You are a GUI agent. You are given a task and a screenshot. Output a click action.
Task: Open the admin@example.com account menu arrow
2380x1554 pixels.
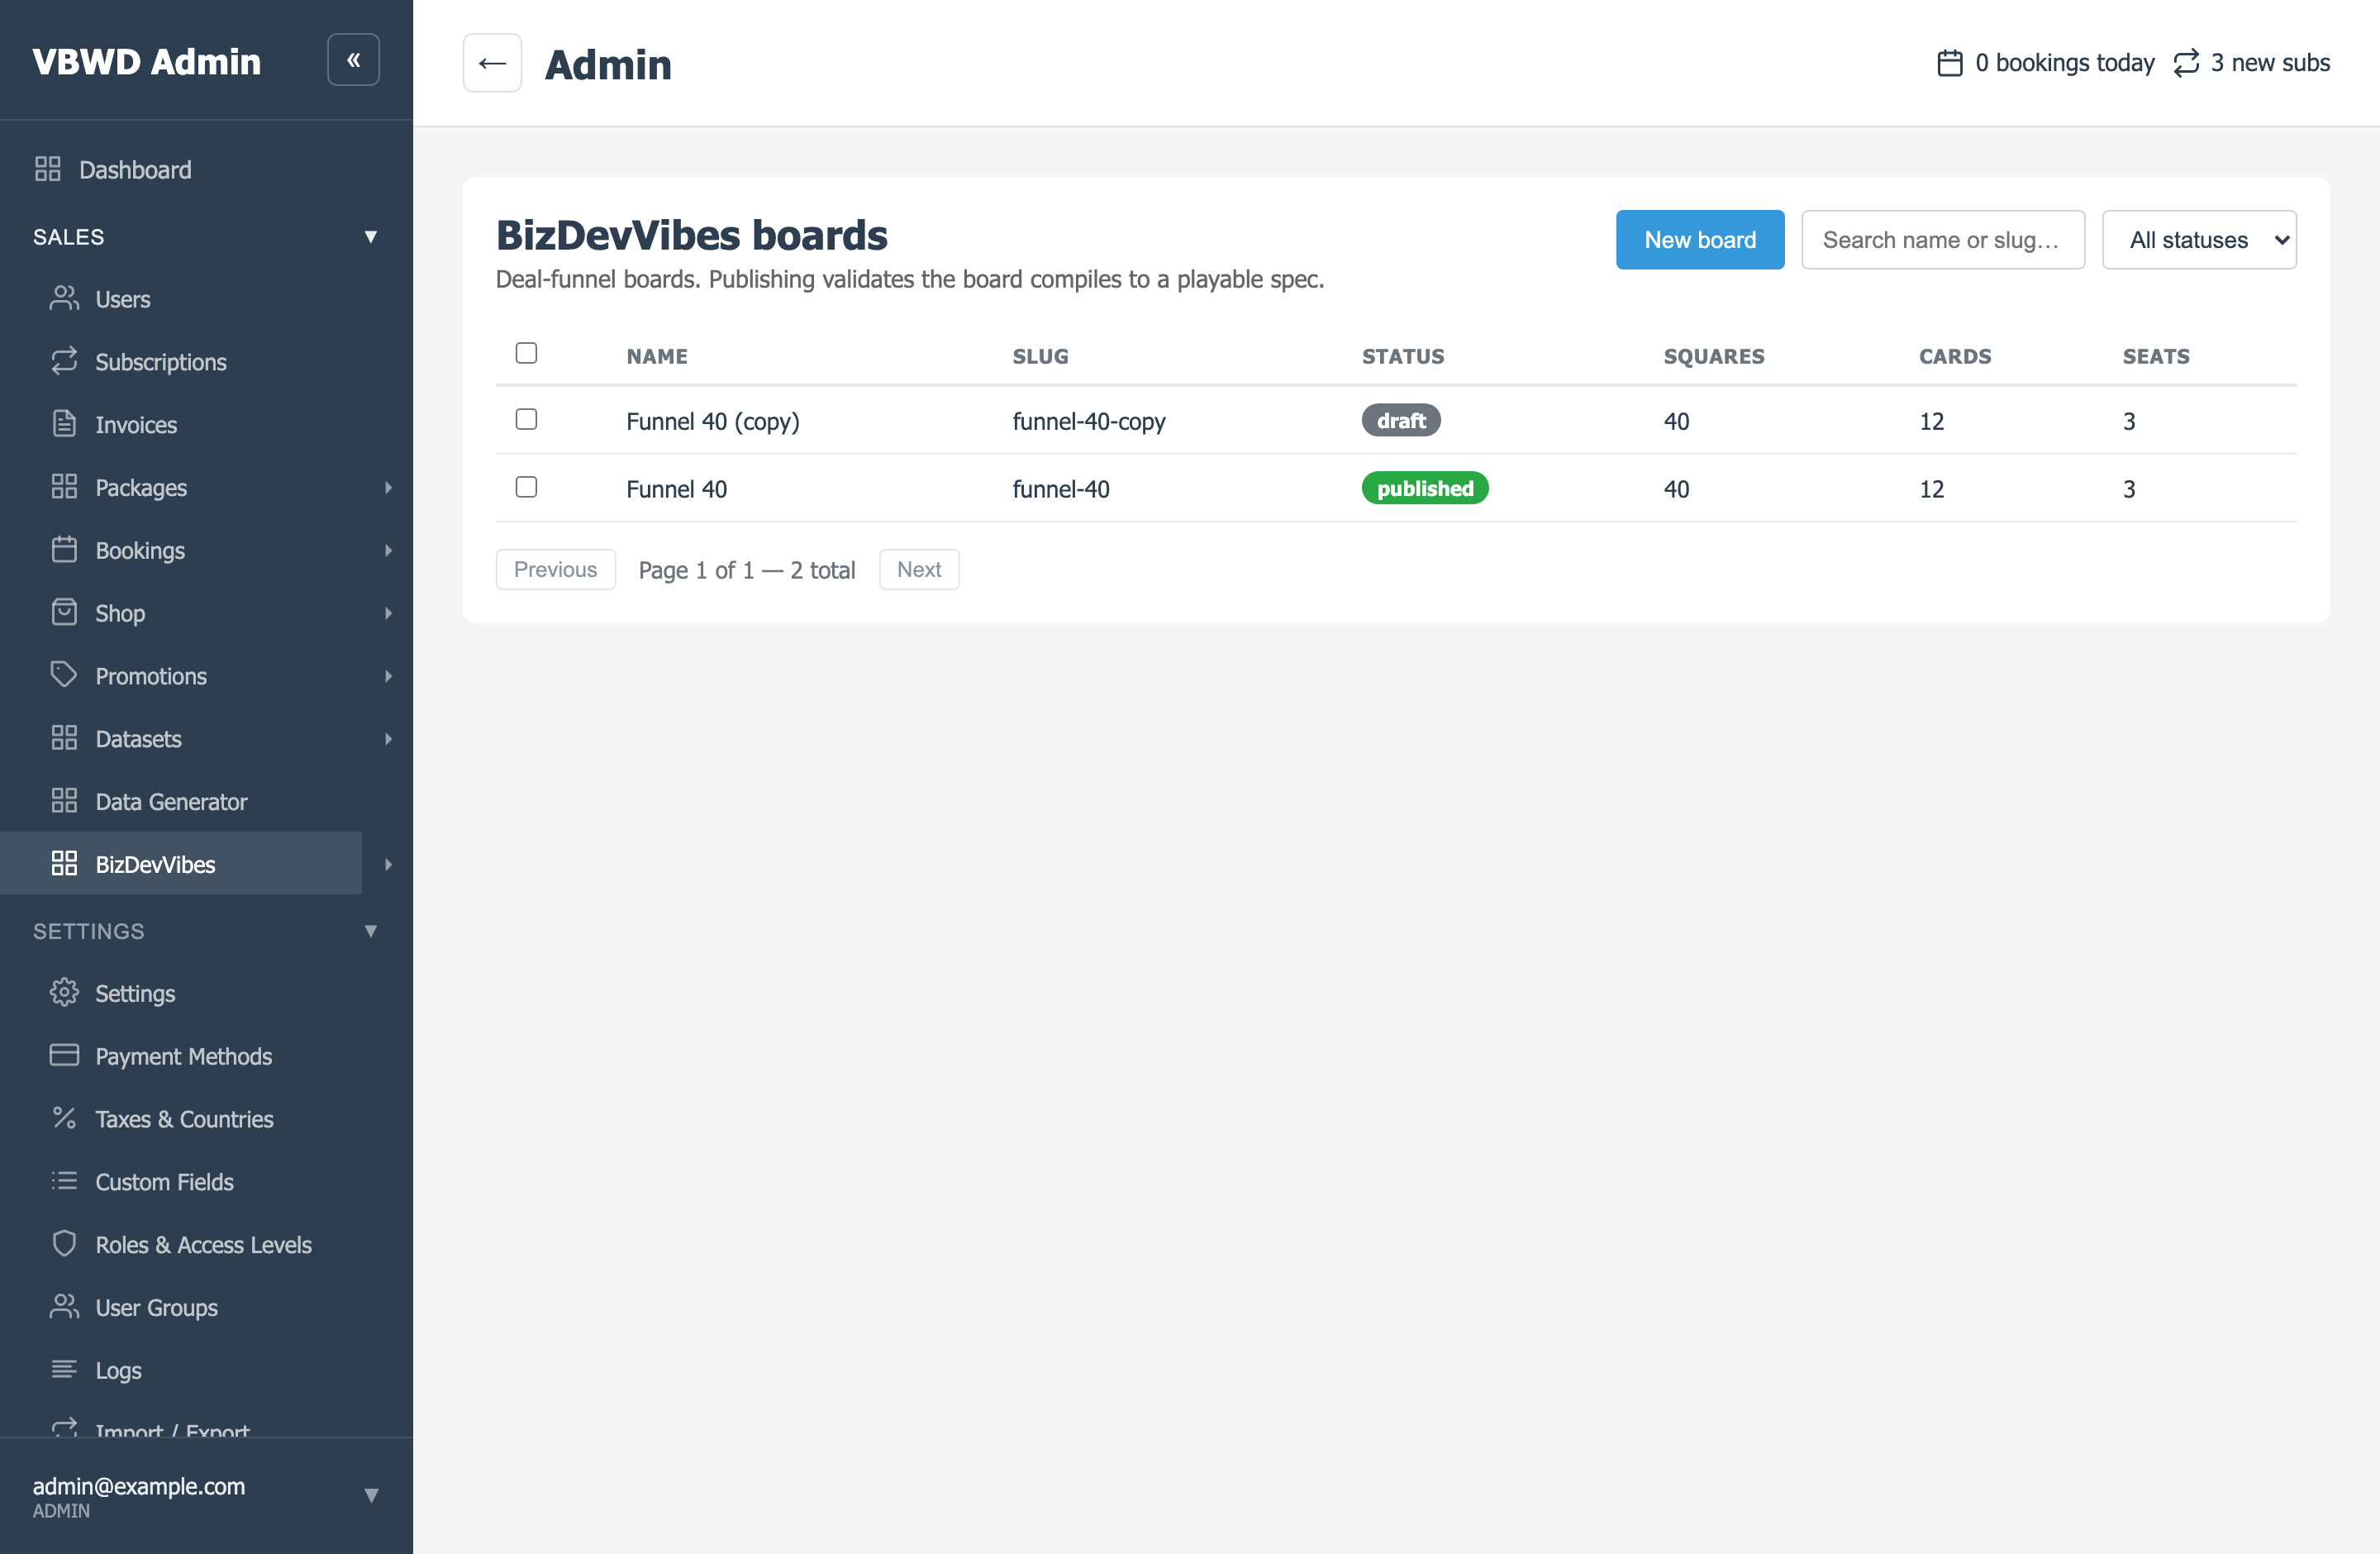tap(371, 1495)
